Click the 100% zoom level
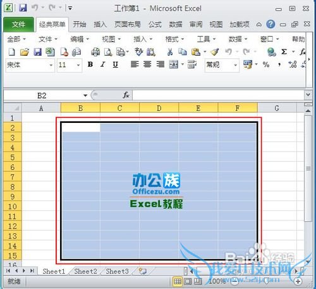316x289 pixels. click(217, 281)
